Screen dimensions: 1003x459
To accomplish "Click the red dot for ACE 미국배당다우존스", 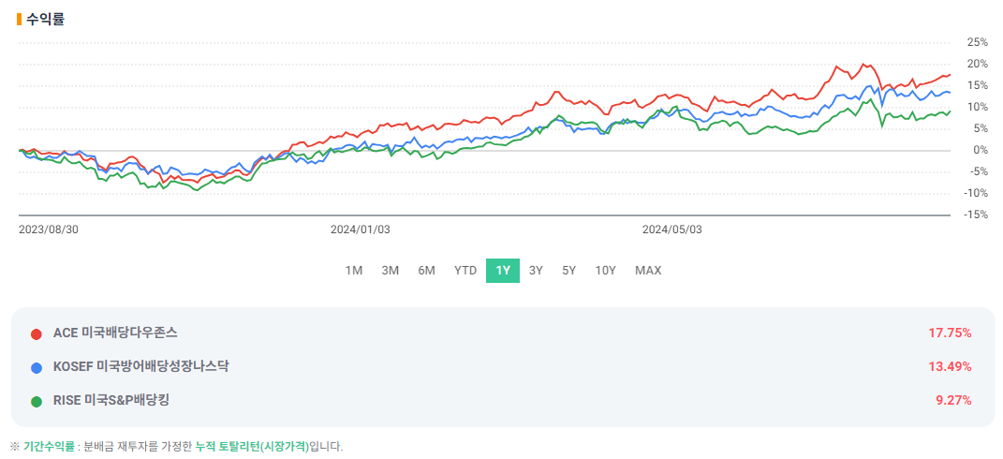I will 37,334.
